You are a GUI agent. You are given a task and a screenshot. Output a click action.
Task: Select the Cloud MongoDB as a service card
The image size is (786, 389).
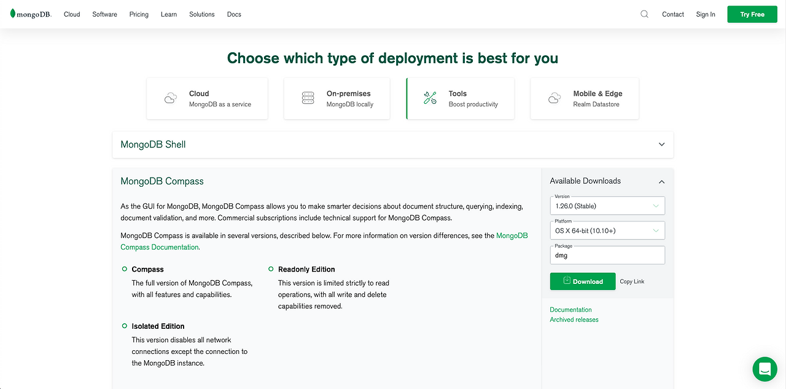207,98
